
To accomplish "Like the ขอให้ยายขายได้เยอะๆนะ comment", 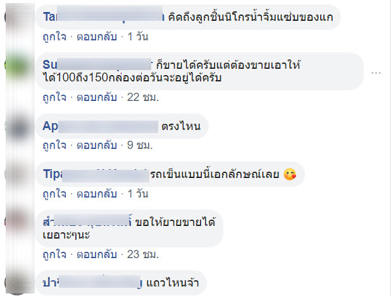I will coord(54,254).
